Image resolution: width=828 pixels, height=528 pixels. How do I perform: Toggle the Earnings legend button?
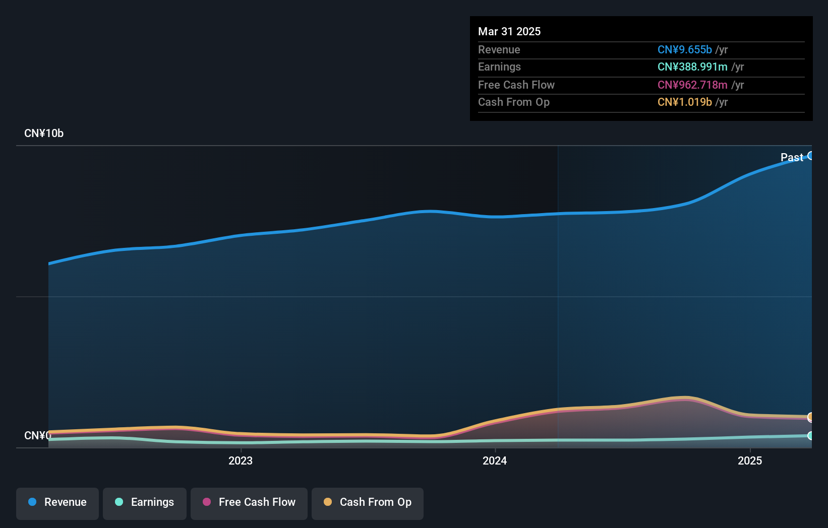(x=145, y=503)
